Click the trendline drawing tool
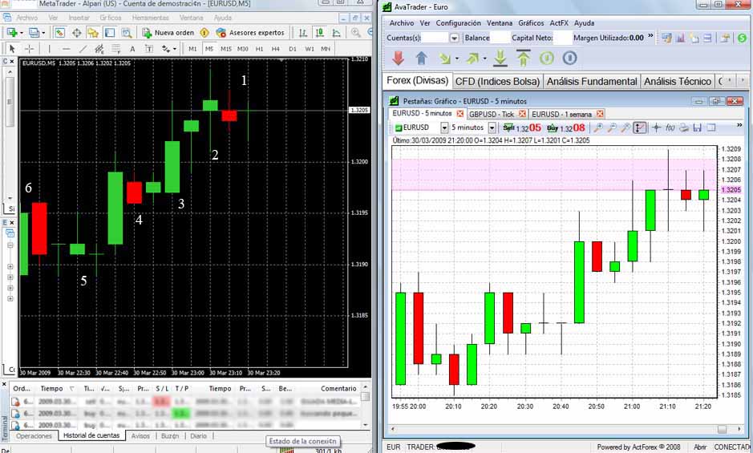This screenshot has height=453, width=753. click(x=83, y=49)
